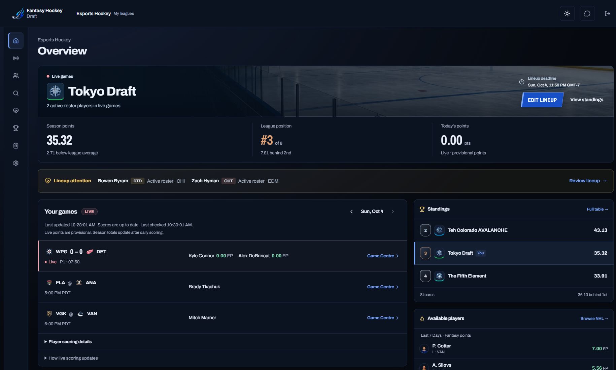
Task: Open Game Centre for WPG vs DET
Action: coord(383,256)
